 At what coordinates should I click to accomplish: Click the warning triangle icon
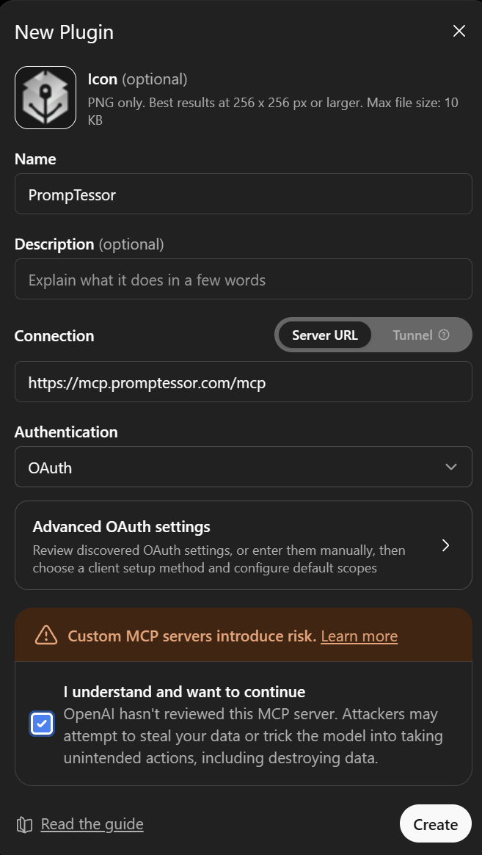(x=45, y=636)
